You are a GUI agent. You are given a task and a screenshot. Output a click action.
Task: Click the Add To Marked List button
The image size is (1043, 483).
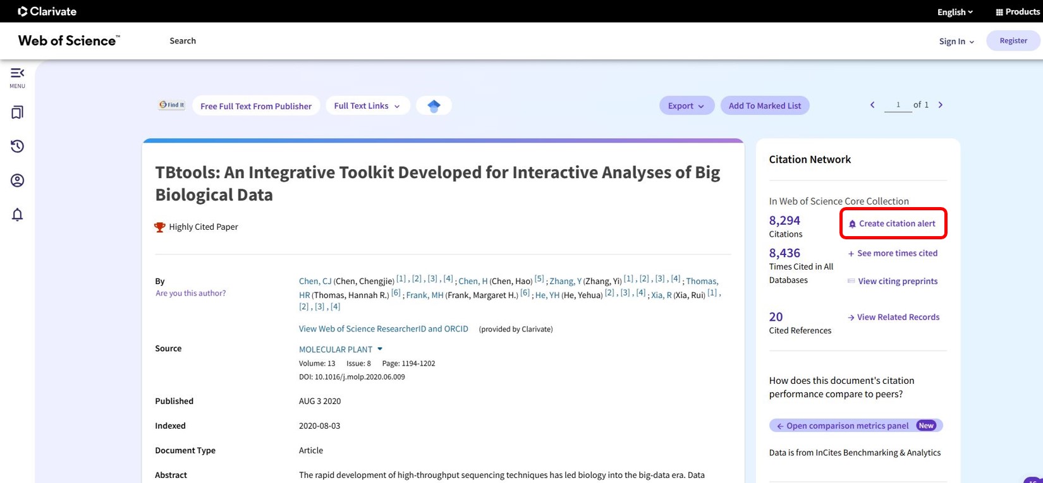764,106
